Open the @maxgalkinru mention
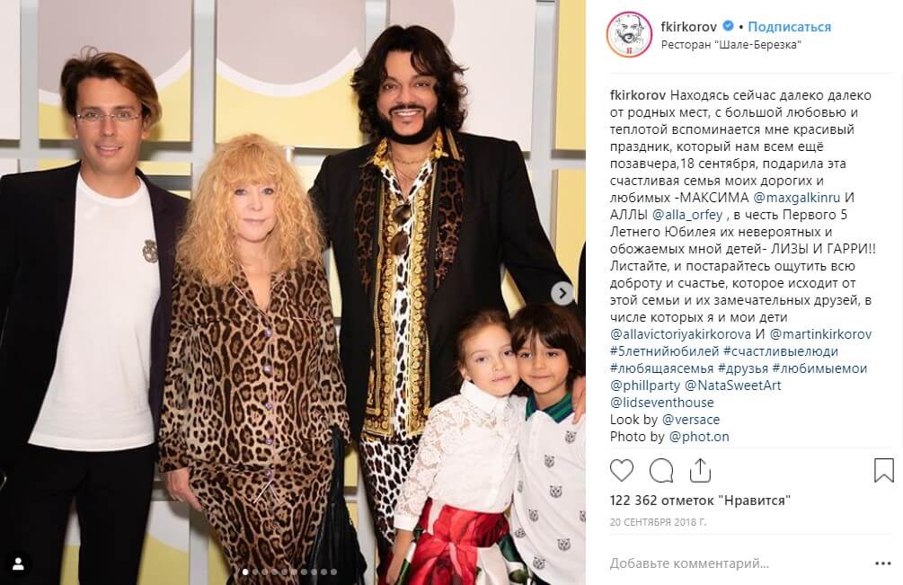Image resolution: width=903 pixels, height=585 pixels. point(796,198)
